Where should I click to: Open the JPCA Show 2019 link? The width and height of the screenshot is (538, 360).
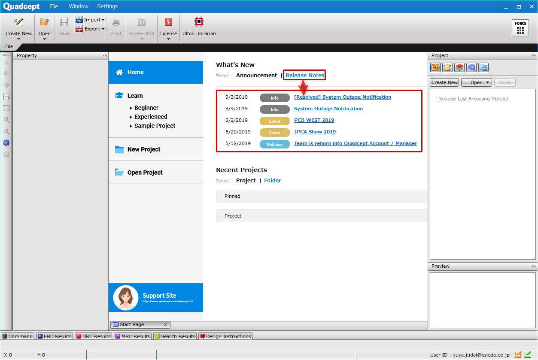coord(315,132)
